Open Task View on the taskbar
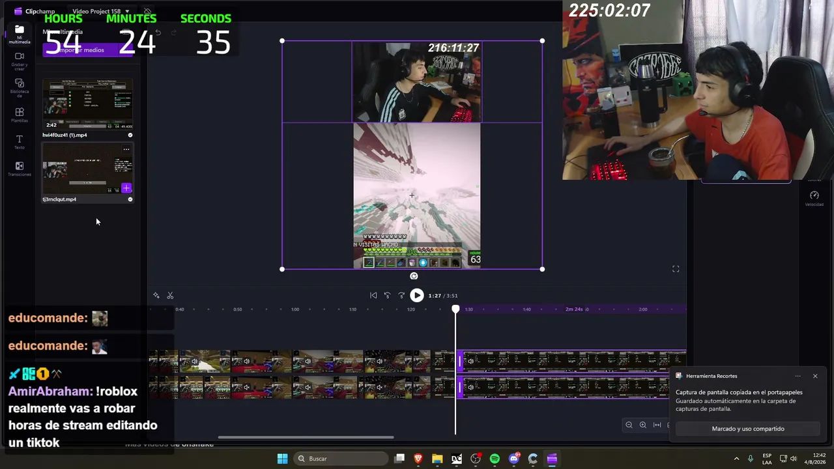Viewport: 834px width, 469px height. click(399, 459)
